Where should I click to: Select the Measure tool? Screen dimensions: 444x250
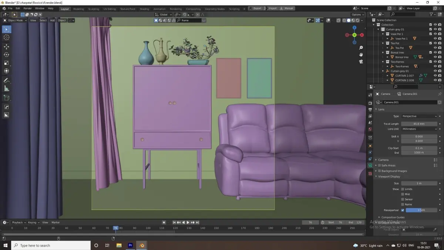(x=6, y=89)
